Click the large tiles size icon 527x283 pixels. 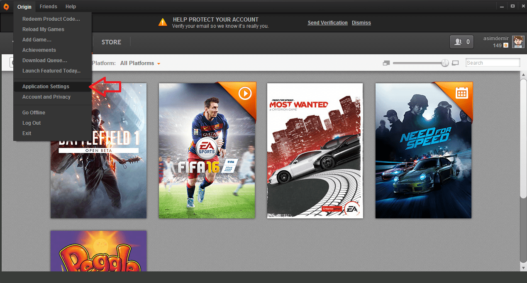[455, 63]
